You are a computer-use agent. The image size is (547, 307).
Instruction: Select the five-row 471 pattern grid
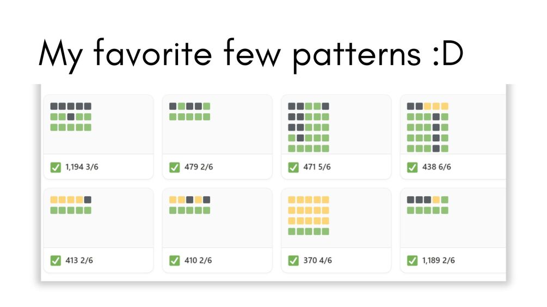[309, 127]
